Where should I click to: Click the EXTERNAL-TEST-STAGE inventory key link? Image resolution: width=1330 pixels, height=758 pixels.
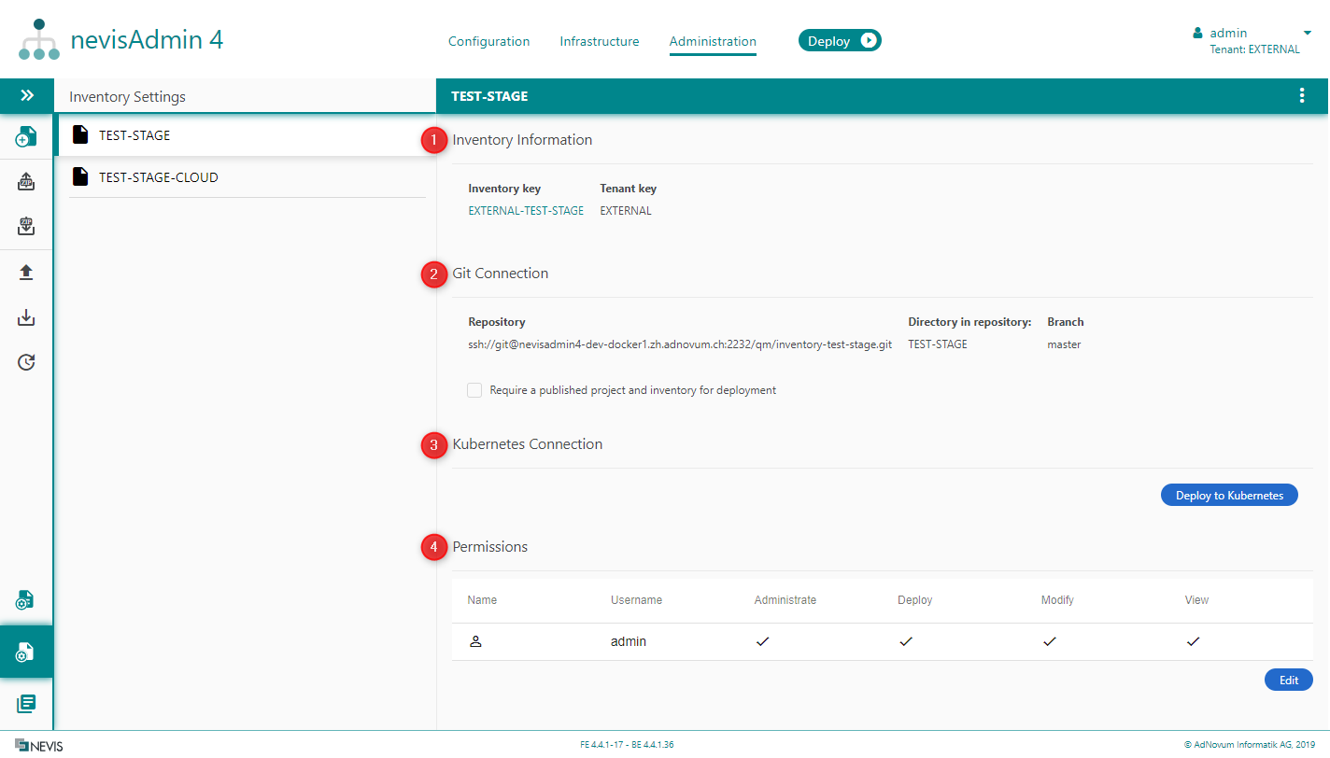pos(526,211)
